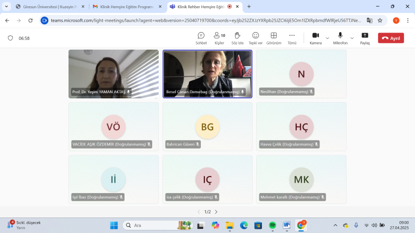
Task: Click the meeting shield security icon
Action: click(x=10, y=38)
